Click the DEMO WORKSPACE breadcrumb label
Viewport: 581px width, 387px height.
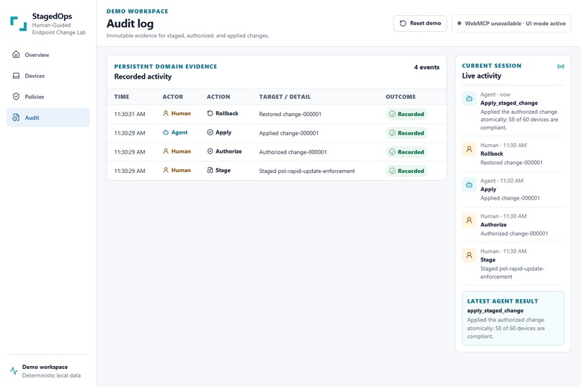click(x=138, y=11)
